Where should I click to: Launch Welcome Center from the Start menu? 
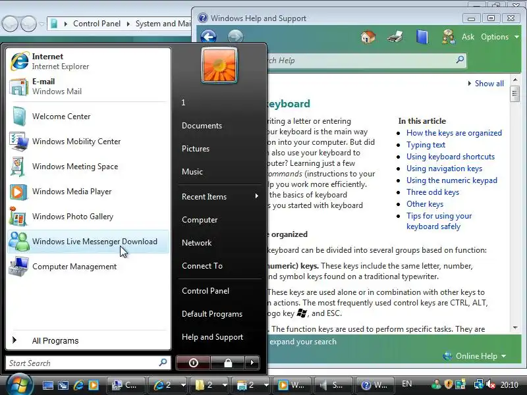click(x=88, y=117)
